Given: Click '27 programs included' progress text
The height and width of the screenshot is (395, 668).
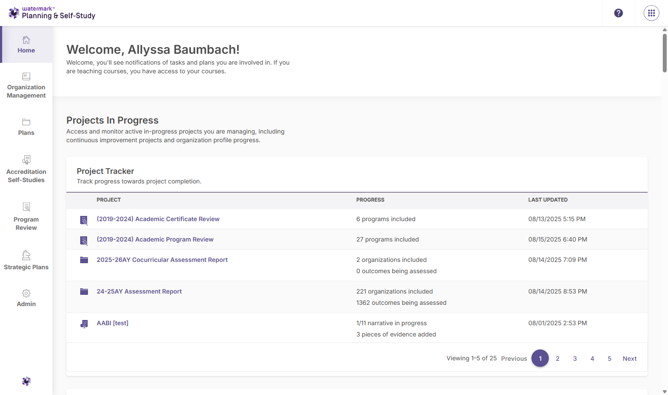Looking at the screenshot, I should (388, 239).
